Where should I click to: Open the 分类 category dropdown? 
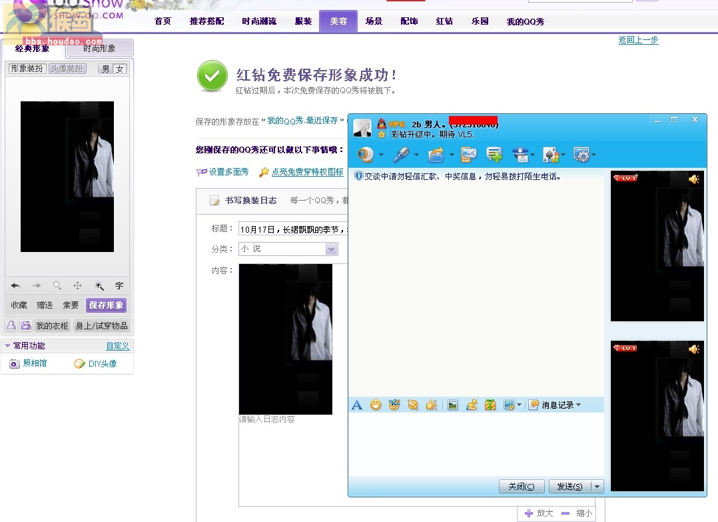tap(332, 249)
